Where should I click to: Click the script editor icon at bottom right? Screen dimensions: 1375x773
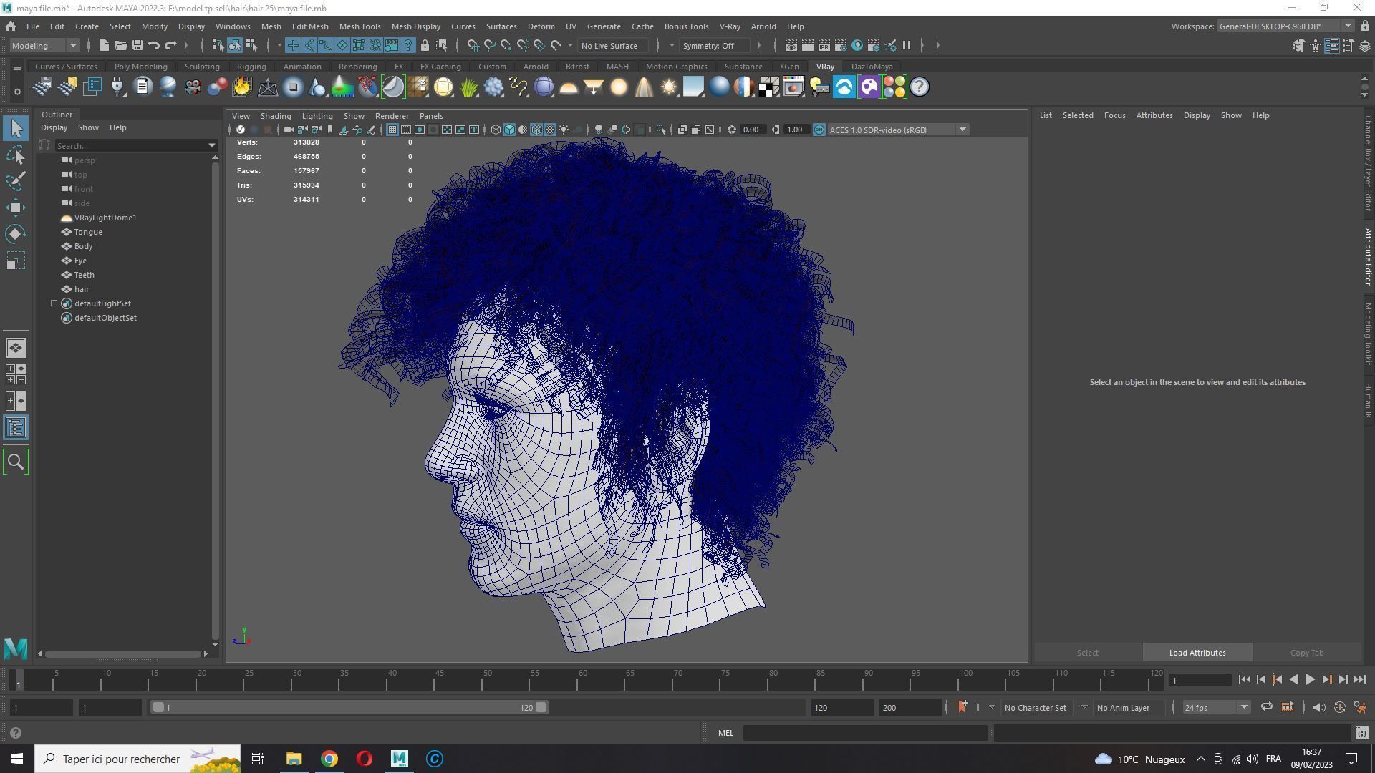click(x=1361, y=733)
